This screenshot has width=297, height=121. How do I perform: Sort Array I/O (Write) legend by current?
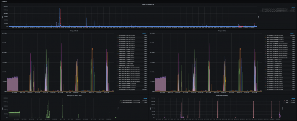point(293,34)
